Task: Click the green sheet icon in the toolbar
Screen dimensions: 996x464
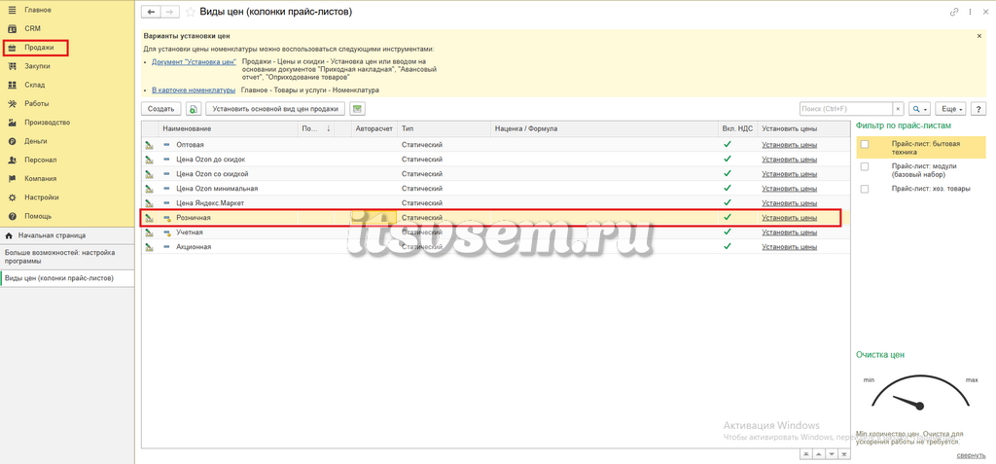Action: click(x=357, y=109)
